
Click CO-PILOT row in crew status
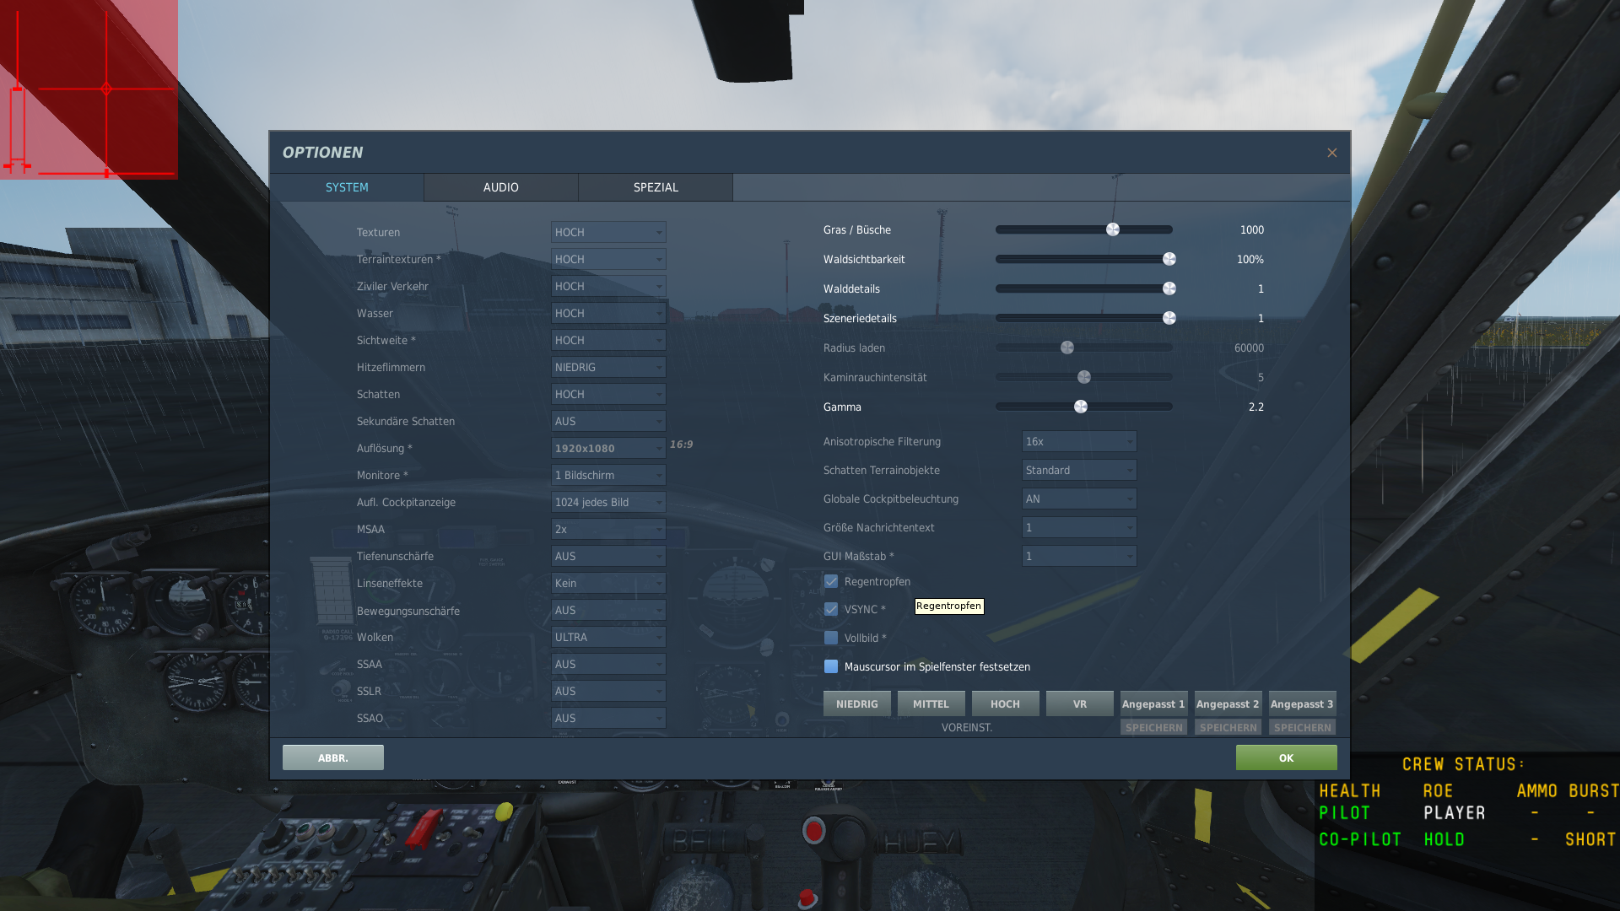point(1467,839)
